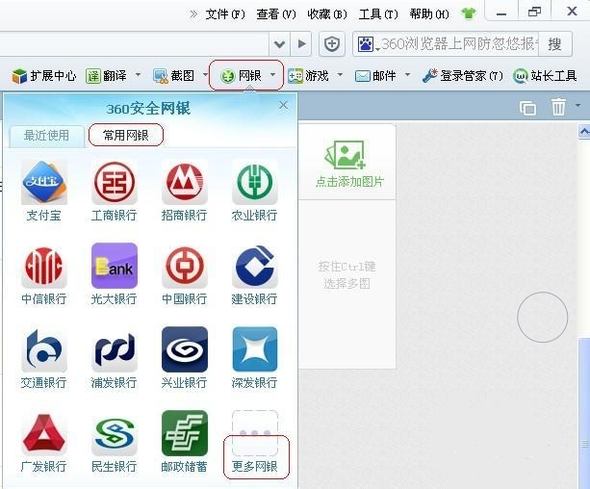Expand the 网银 dropdown arrow

pyautogui.click(x=272, y=74)
